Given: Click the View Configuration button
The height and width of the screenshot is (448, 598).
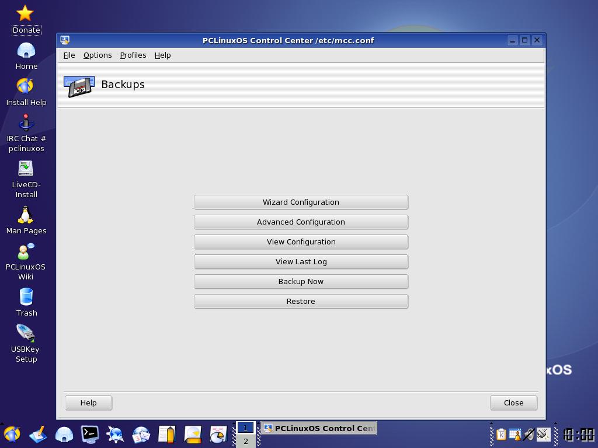Looking at the screenshot, I should point(301,242).
